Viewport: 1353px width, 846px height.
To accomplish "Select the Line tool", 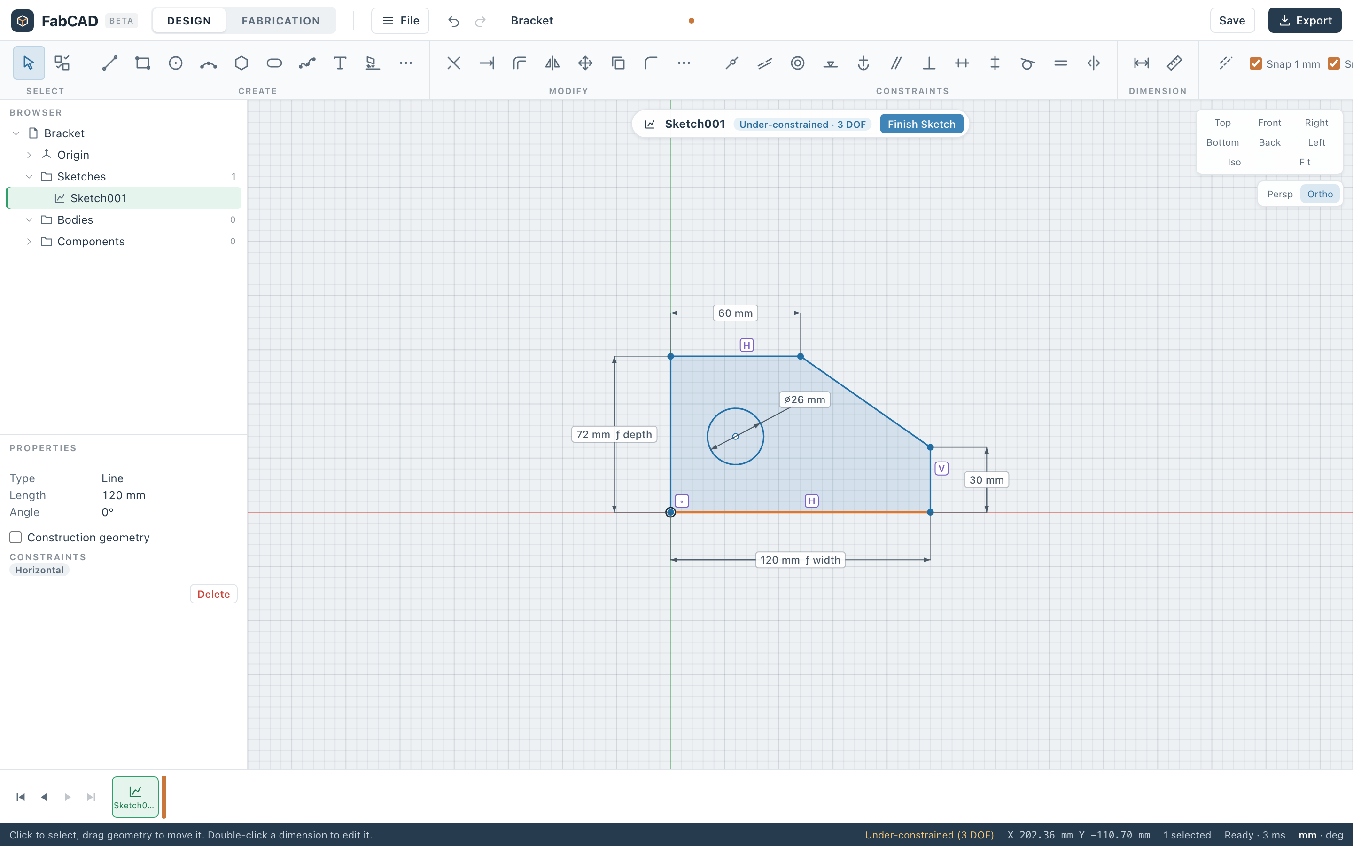I will (109, 63).
